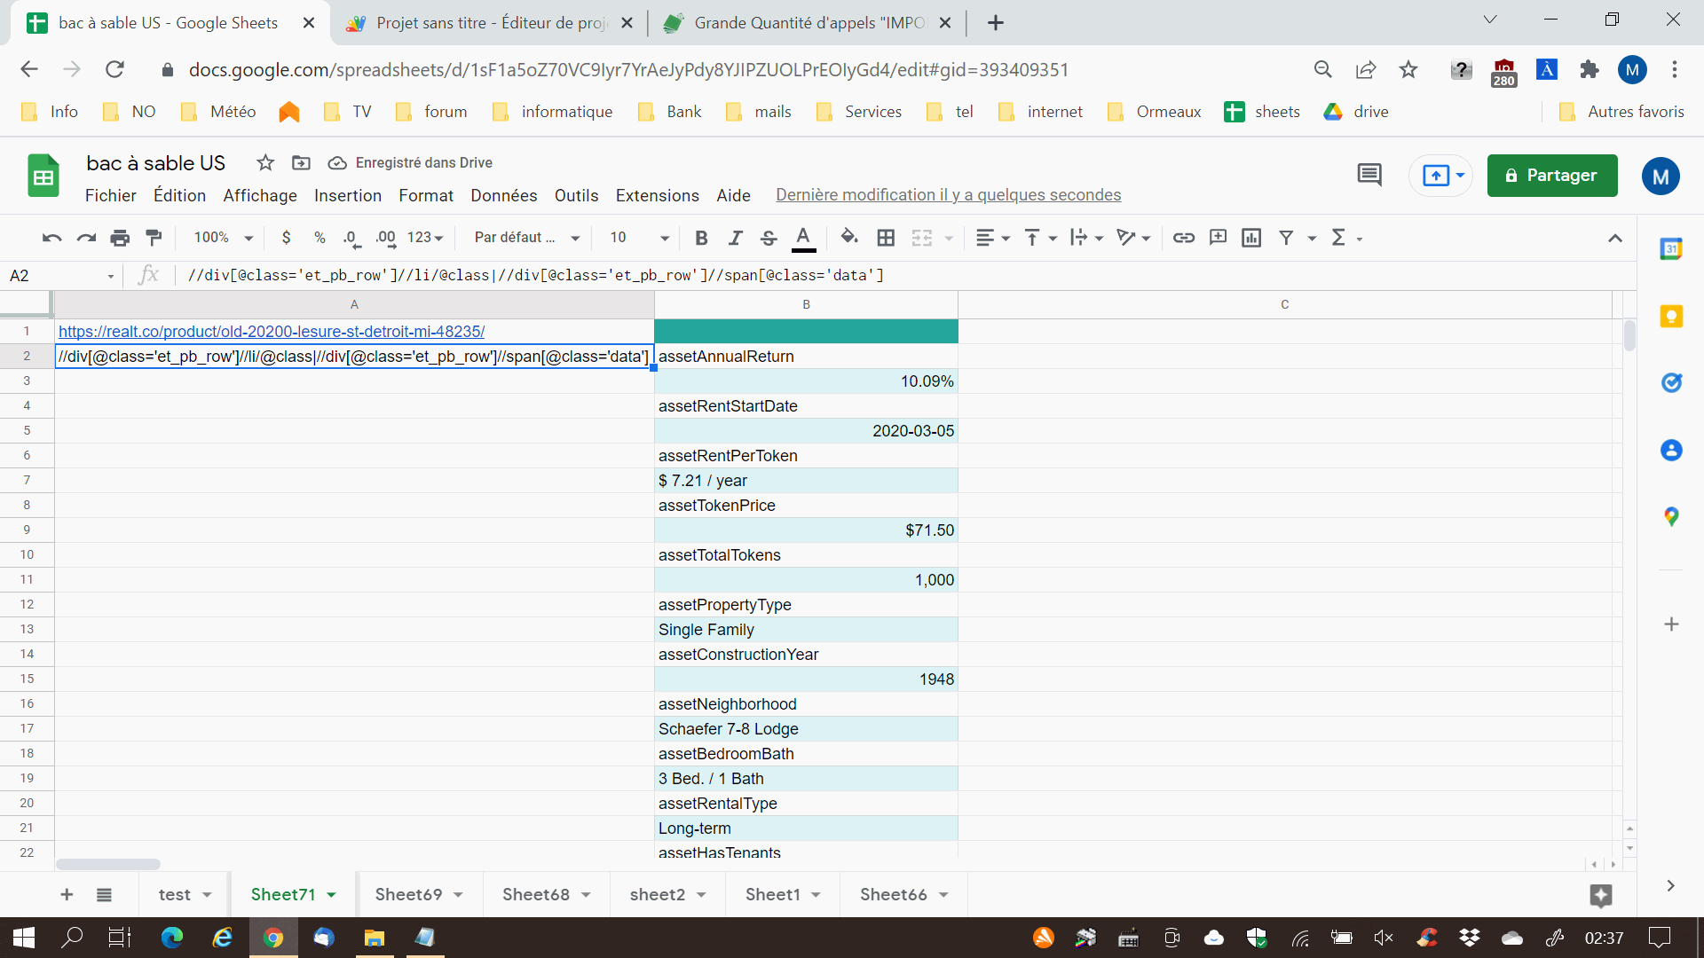Open comment history icon
This screenshot has height=958, width=1704.
tap(1369, 175)
